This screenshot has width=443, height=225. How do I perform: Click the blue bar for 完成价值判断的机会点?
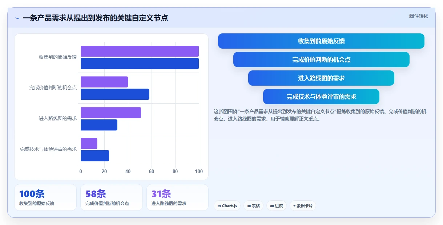coord(115,94)
